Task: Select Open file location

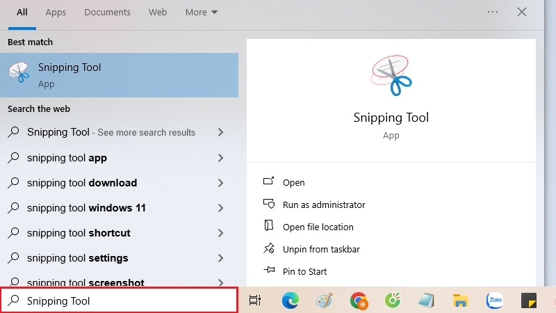Action: coord(318,227)
